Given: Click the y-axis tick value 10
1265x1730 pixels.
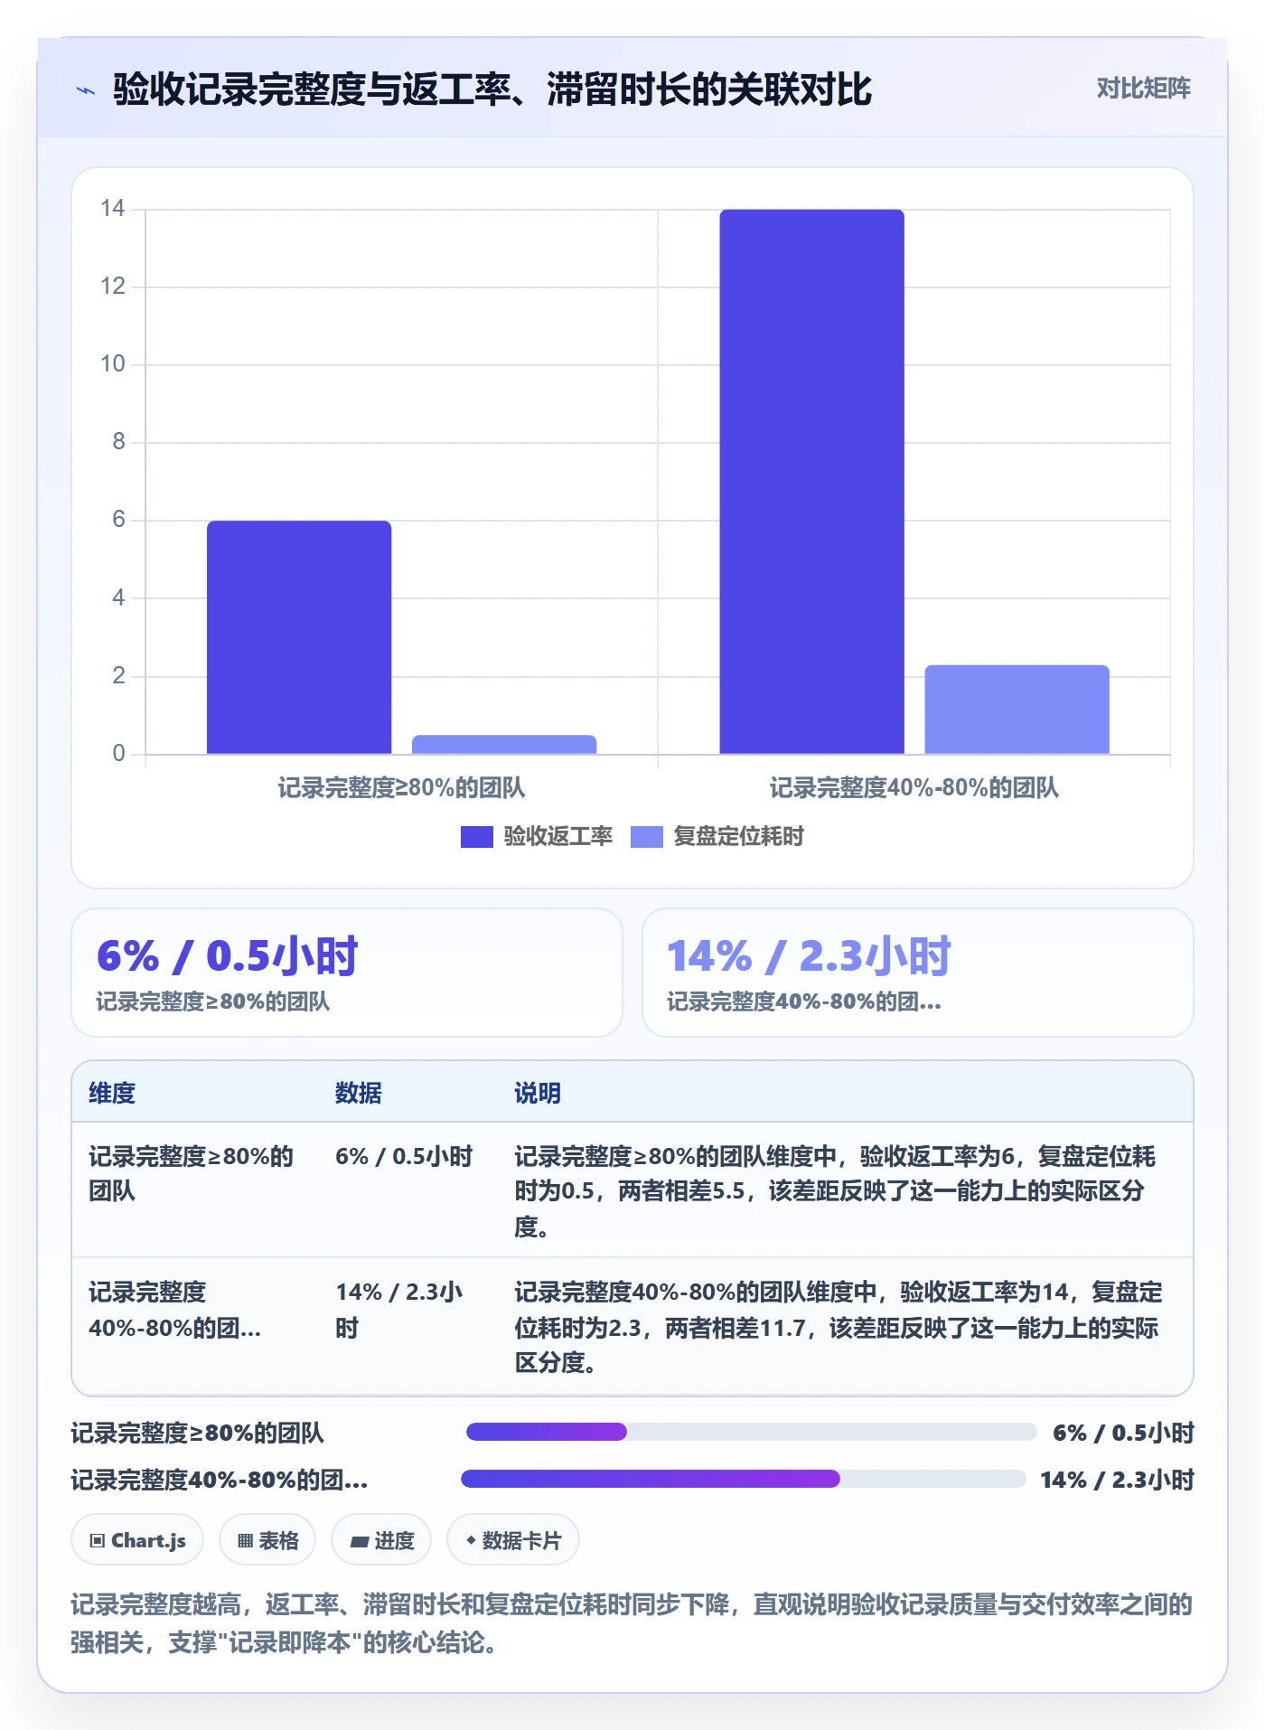Looking at the screenshot, I should (x=112, y=364).
